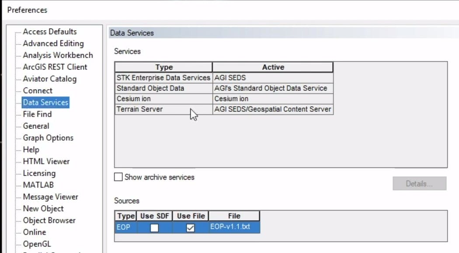The height and width of the screenshot is (253, 459).
Task: Select Access Defaults in the preferences tree
Action: (51, 31)
